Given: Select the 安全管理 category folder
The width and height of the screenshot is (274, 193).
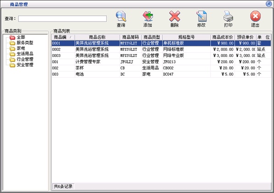Looking at the screenshot, I should tap(12, 65).
